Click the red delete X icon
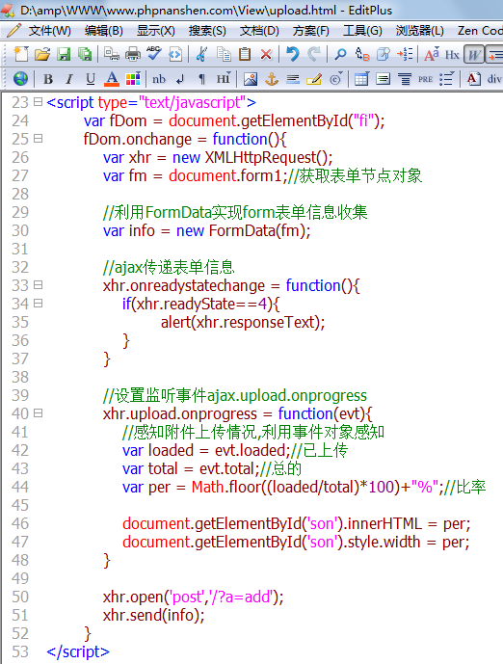Image resolution: width=503 pixels, height=664 pixels. click(x=266, y=54)
